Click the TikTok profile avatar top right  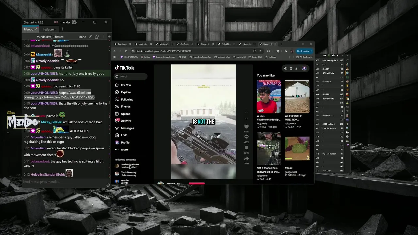[x=304, y=69]
